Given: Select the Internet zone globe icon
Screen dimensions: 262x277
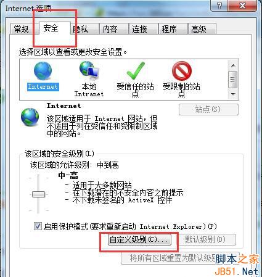Looking at the screenshot, I should [43, 71].
